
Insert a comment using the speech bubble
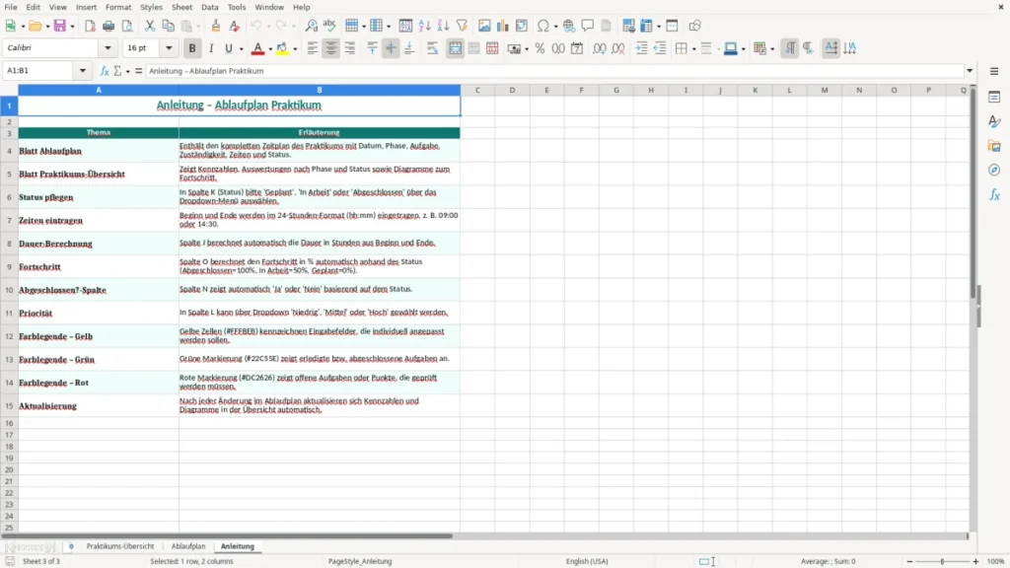(x=588, y=26)
